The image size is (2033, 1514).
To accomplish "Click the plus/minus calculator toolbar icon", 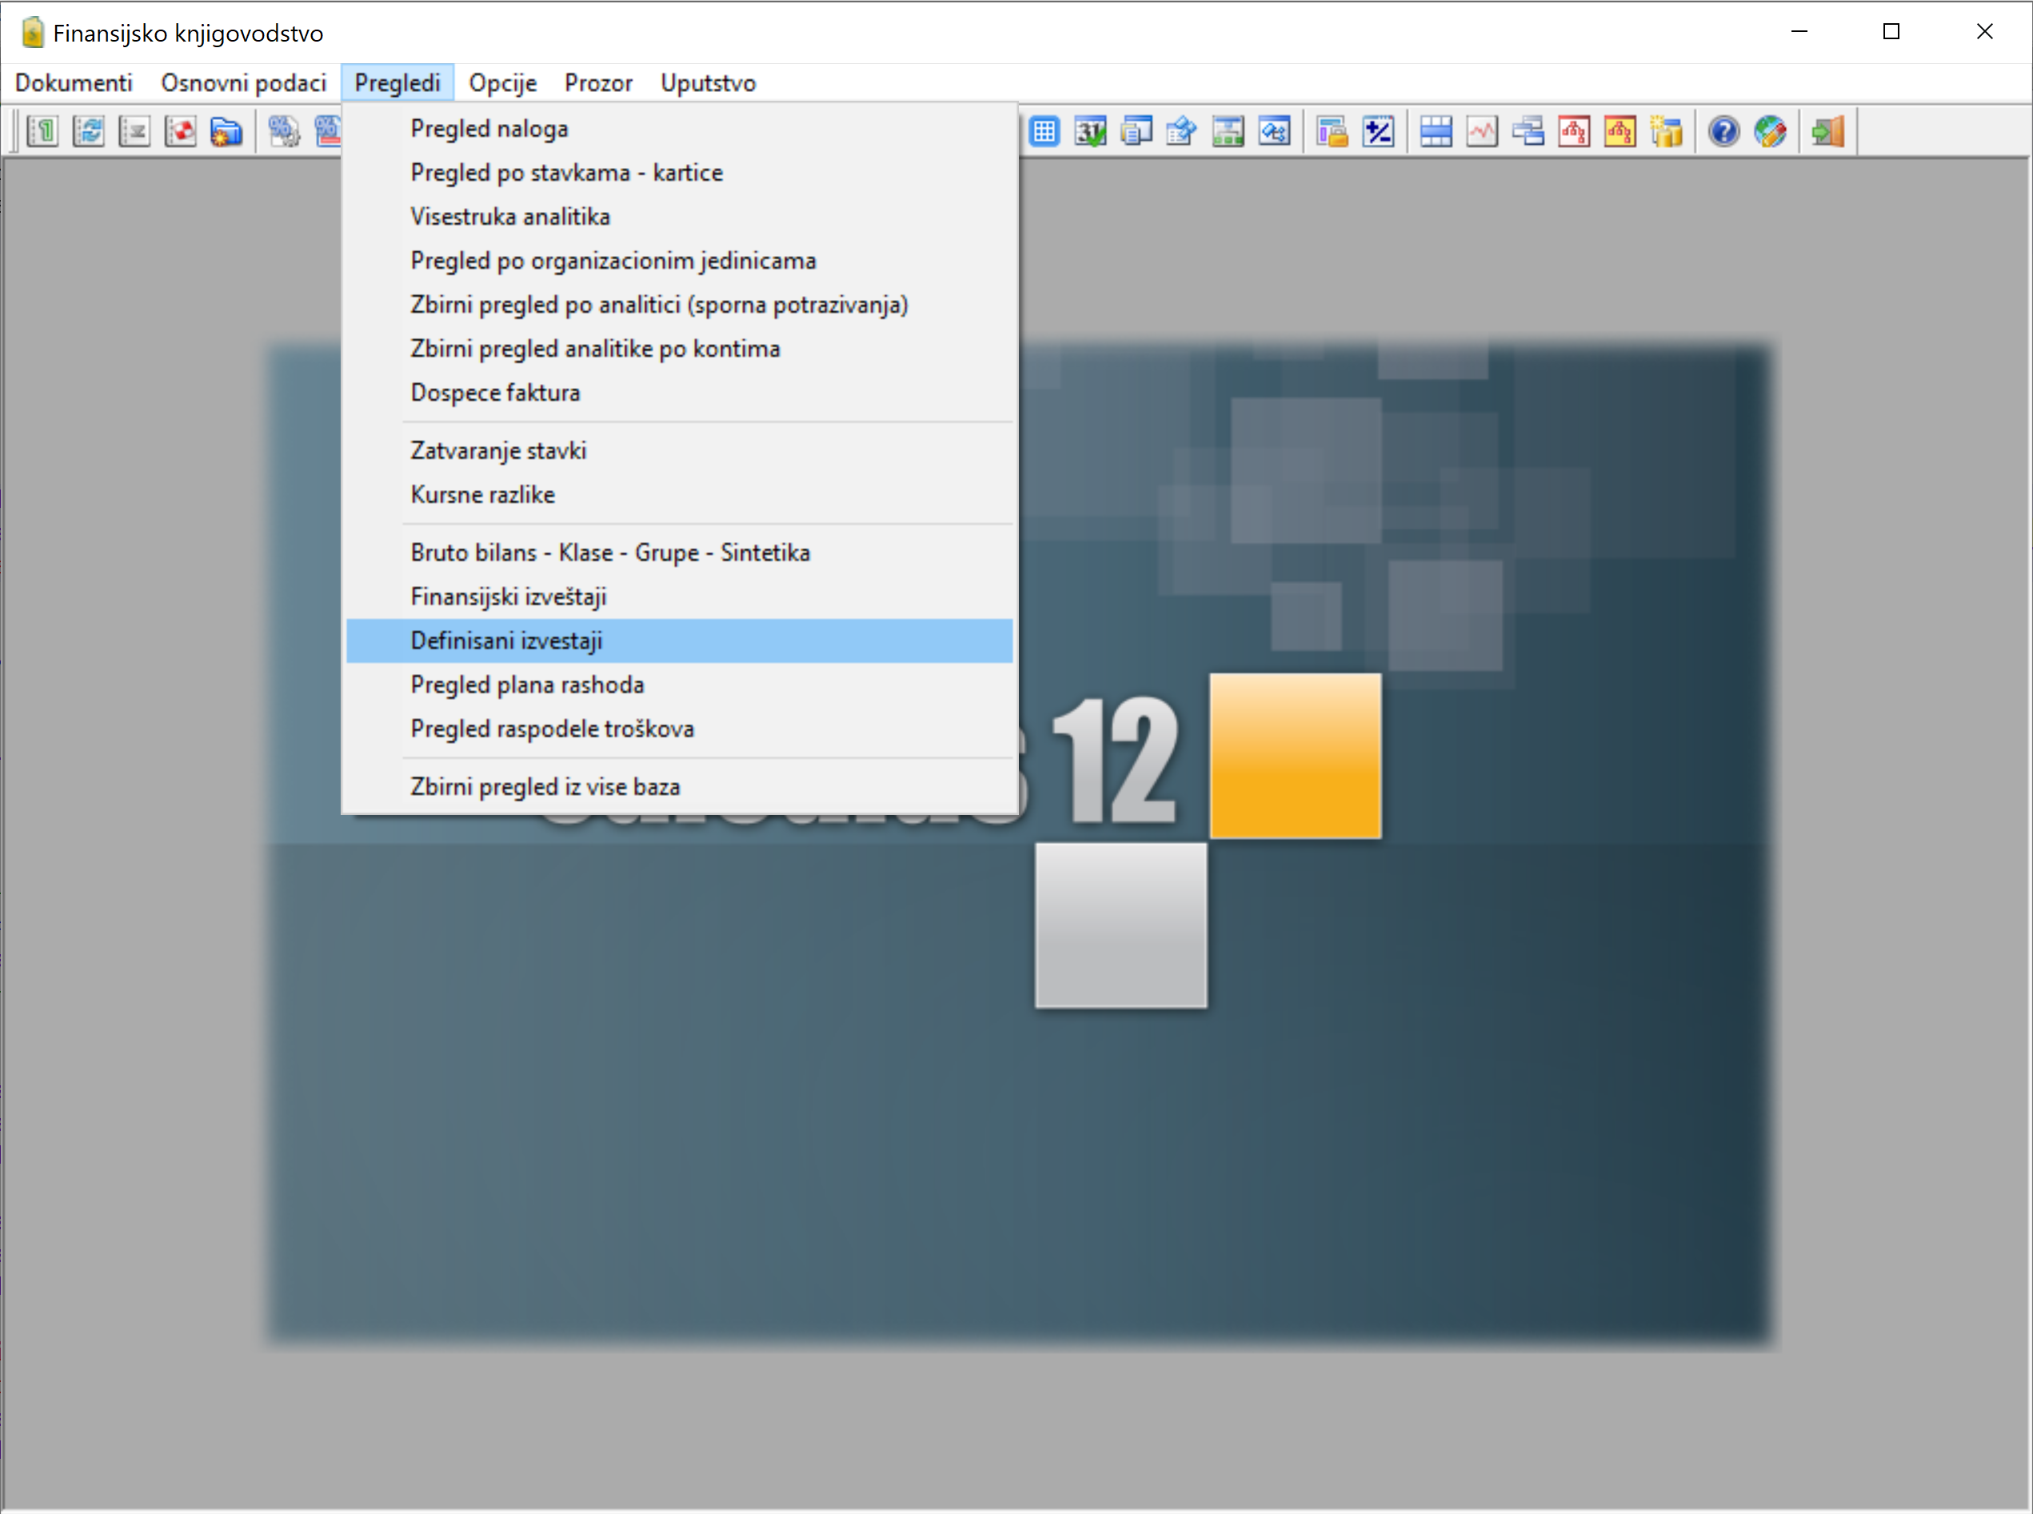I will pos(1378,132).
